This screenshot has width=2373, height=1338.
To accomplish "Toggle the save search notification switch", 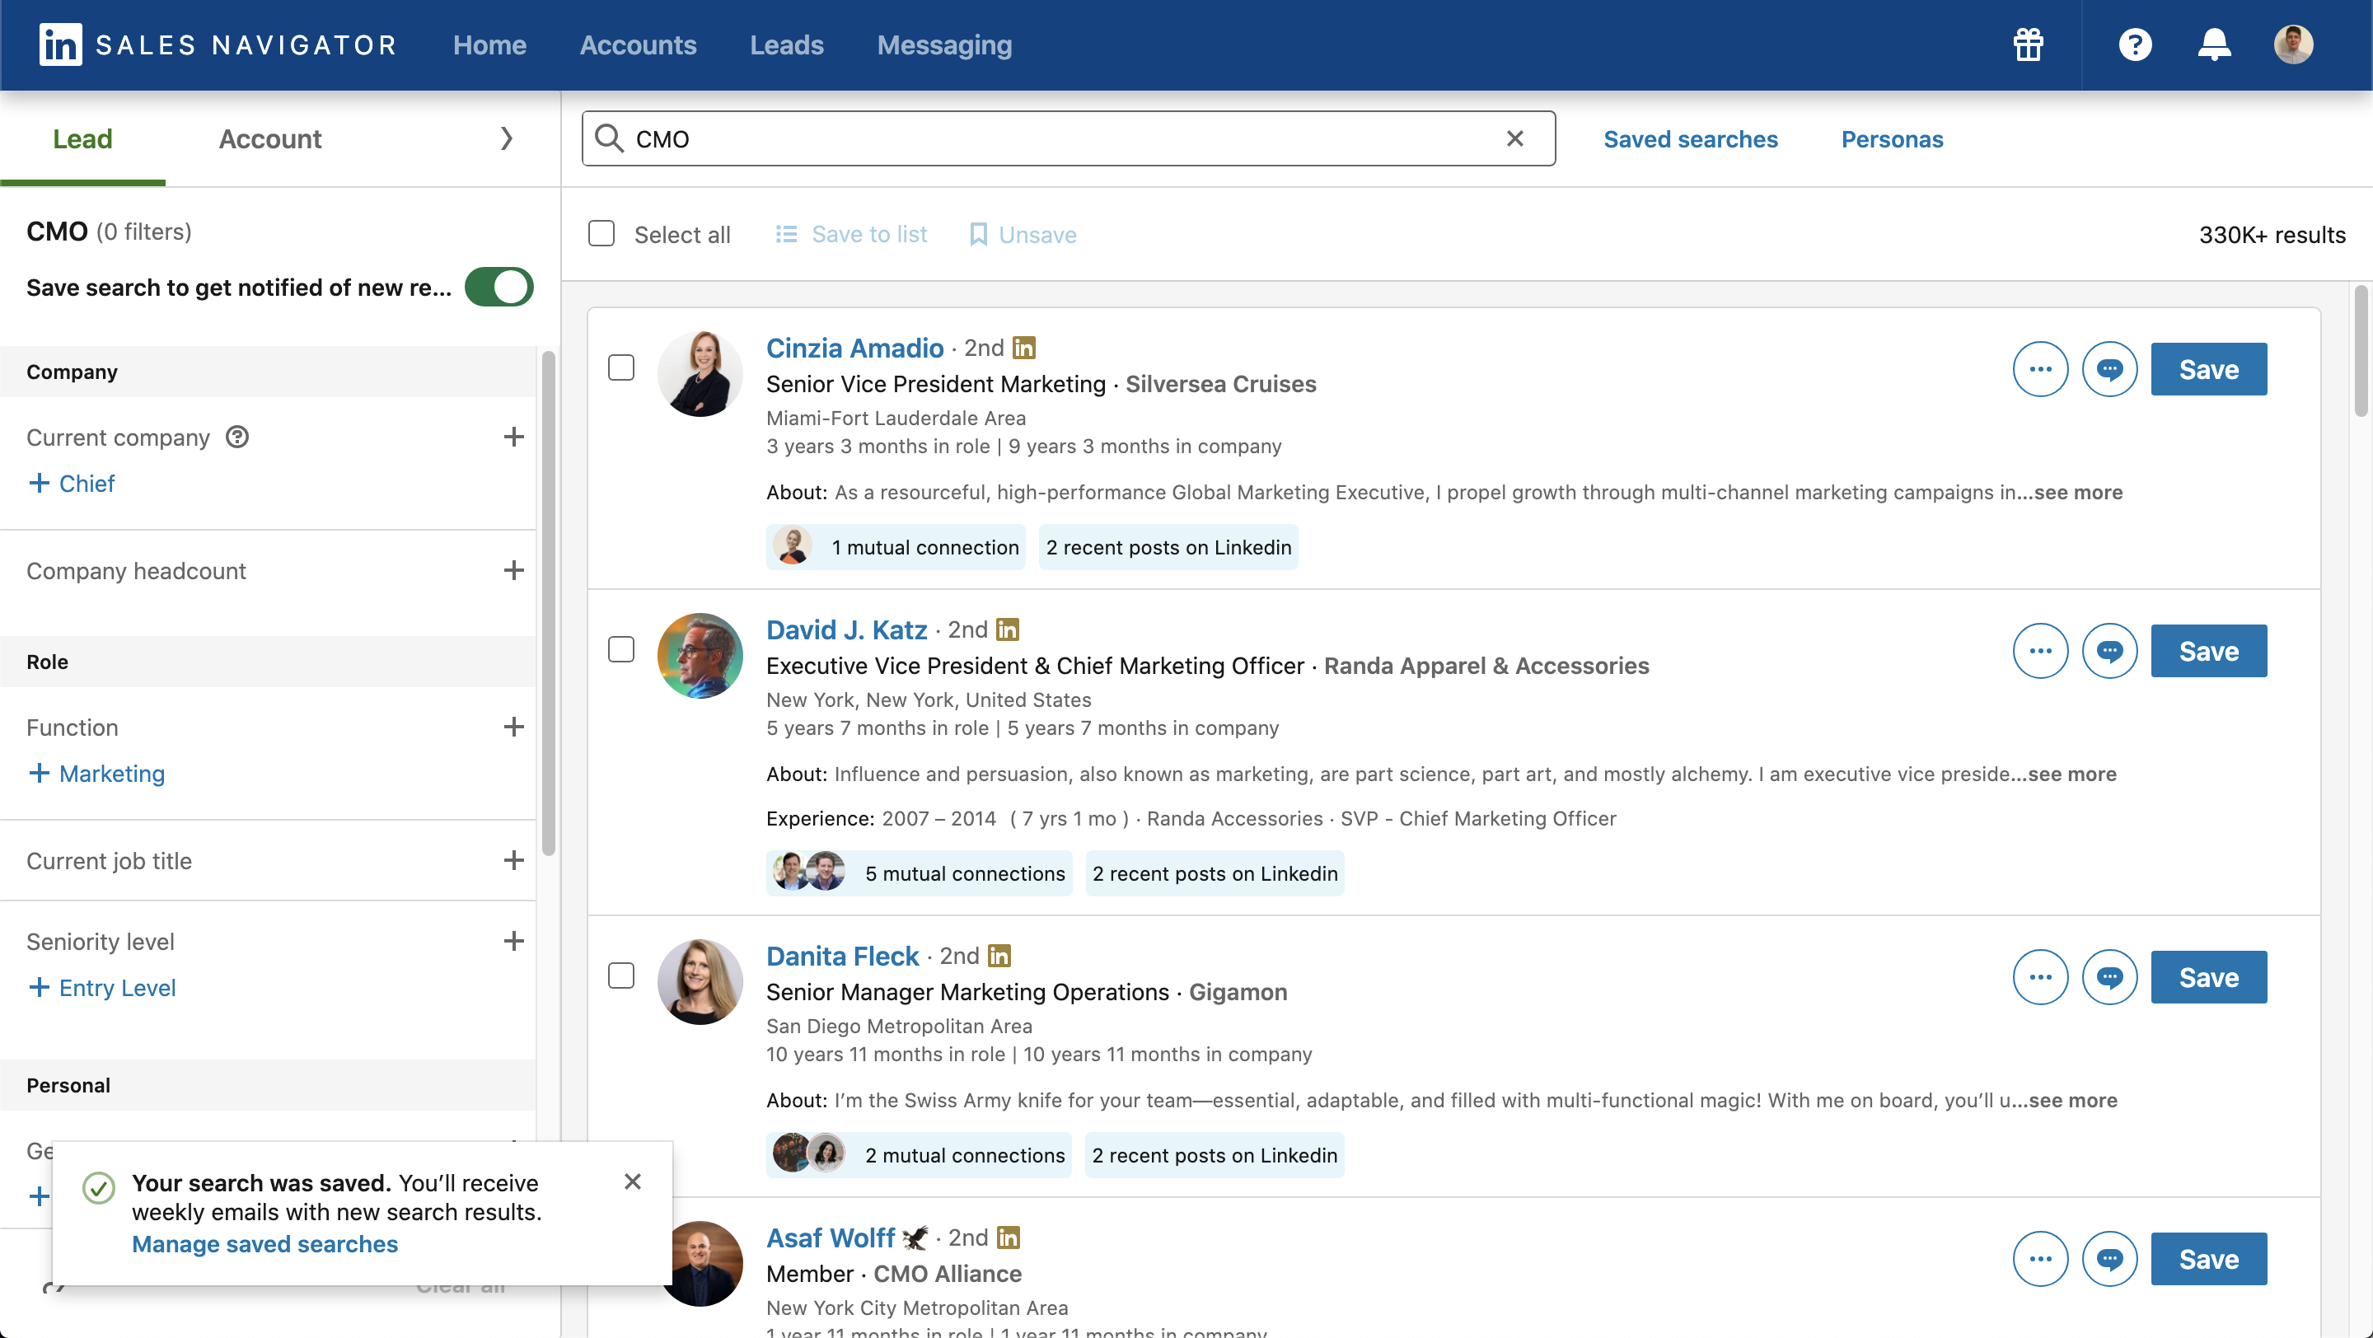I will pyautogui.click(x=497, y=288).
